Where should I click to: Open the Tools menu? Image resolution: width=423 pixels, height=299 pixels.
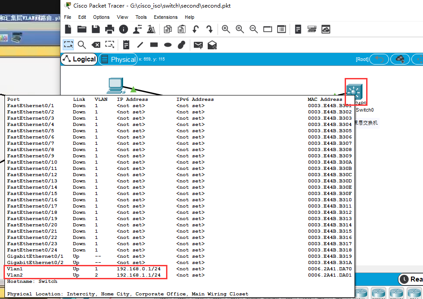141,17
